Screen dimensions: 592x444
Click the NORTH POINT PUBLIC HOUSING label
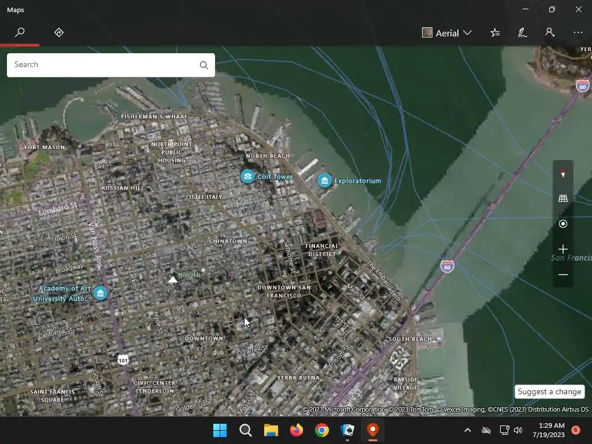point(172,152)
